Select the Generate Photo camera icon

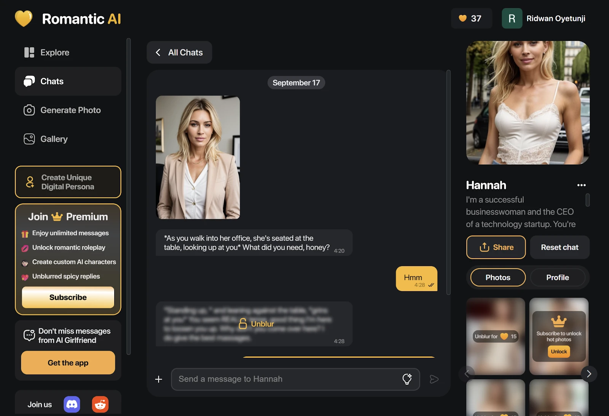pyautogui.click(x=29, y=110)
